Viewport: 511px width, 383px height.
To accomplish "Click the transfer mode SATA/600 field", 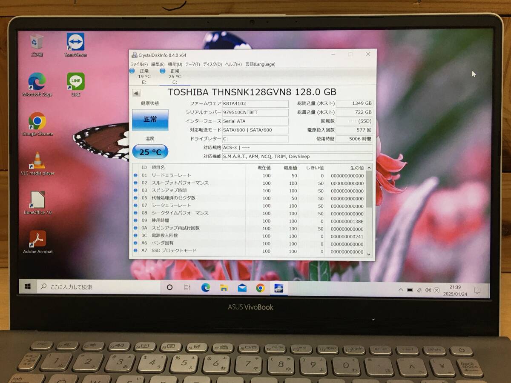I will (255, 130).
